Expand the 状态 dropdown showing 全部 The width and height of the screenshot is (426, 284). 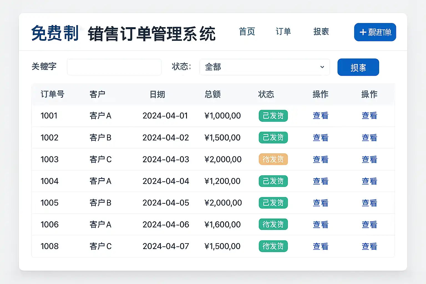pos(264,67)
